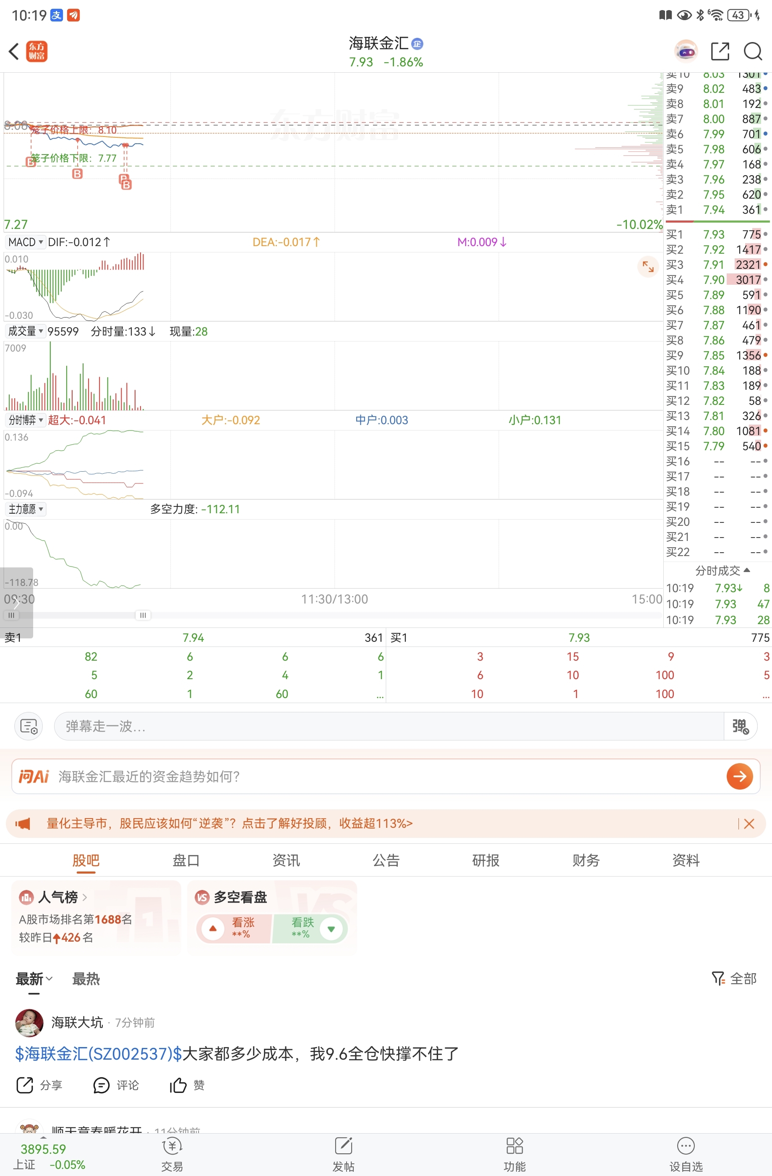The width and height of the screenshot is (772, 1176).
Task: Open the bullet comment settings icon
Action: coord(29,726)
